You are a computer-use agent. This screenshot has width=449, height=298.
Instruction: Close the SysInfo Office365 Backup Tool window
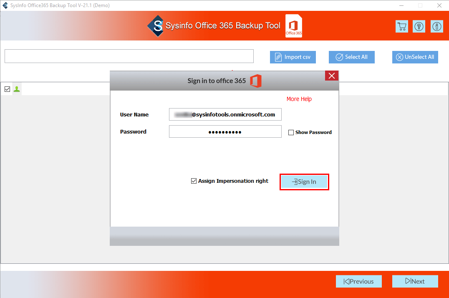439,5
